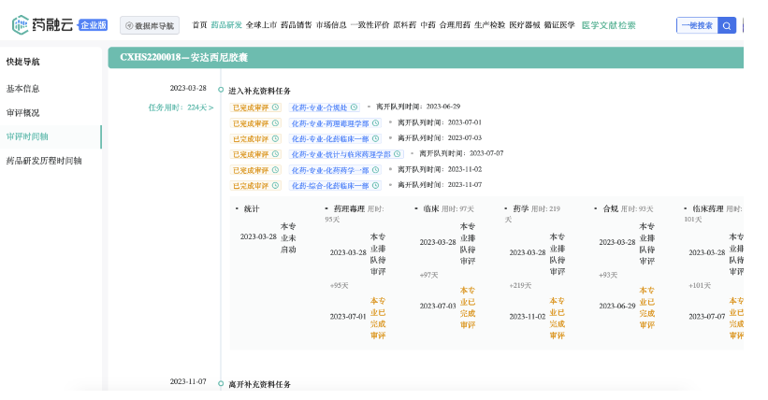Click the page title CXHS2200018—安达西尼胶囊

pos(183,57)
